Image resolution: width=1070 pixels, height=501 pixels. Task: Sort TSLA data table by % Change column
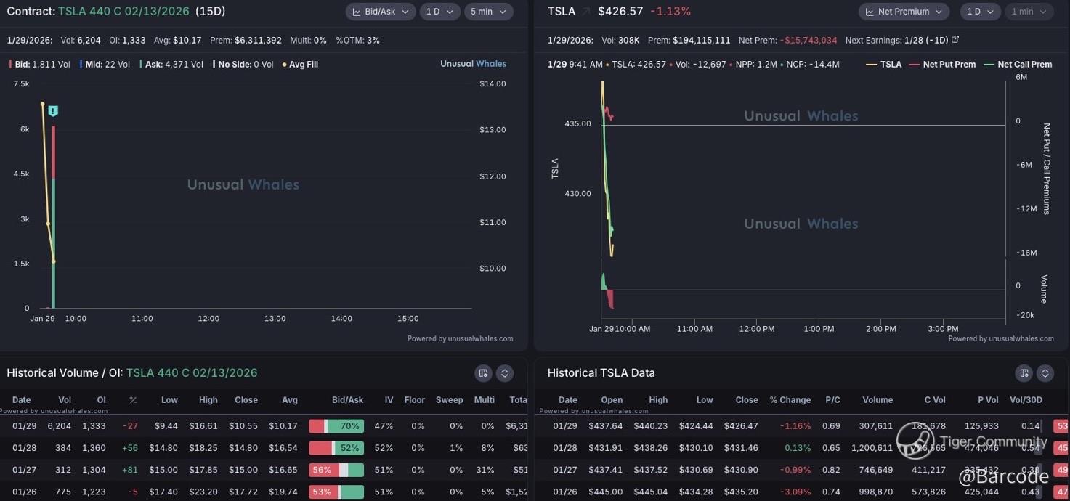point(790,400)
